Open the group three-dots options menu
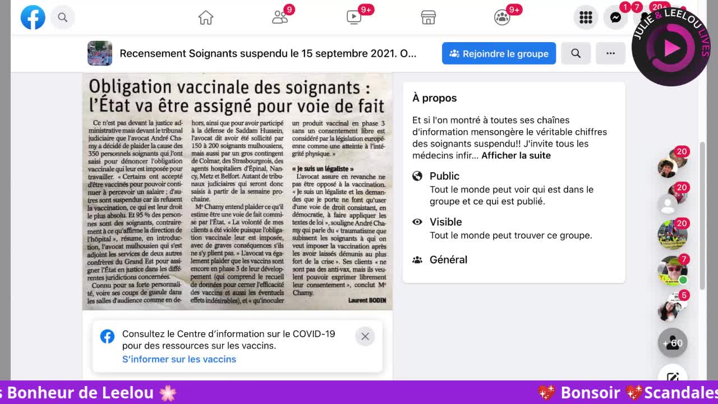 (610, 53)
